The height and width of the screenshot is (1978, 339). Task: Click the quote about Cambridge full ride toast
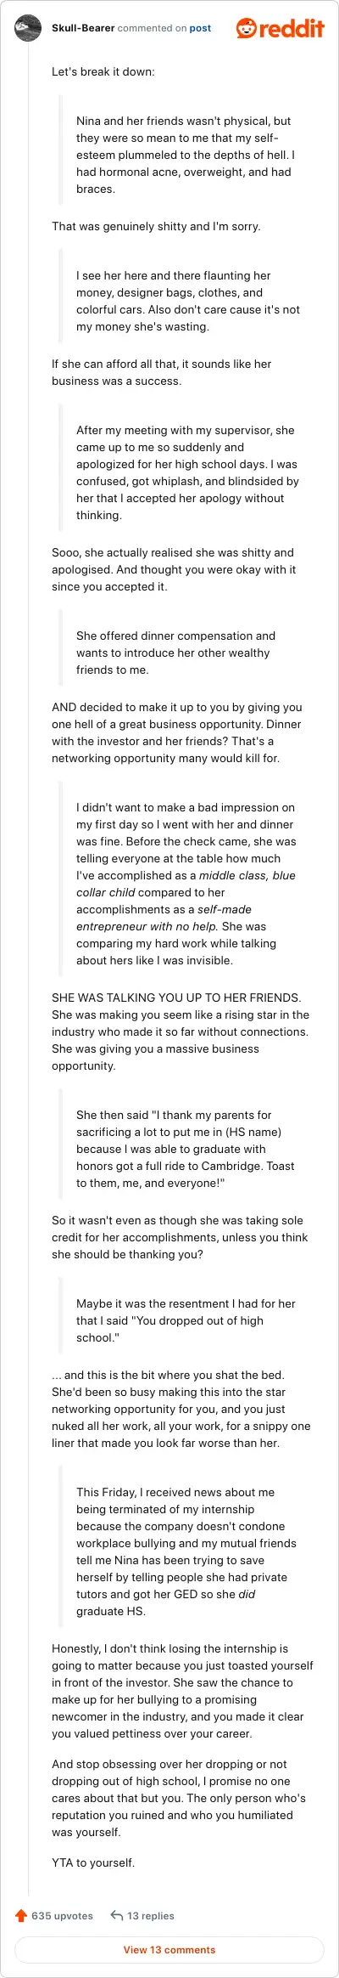pos(185,1150)
